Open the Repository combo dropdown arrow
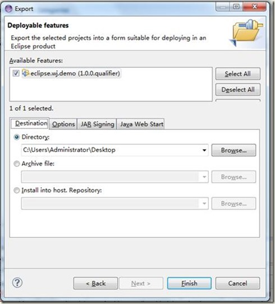 click(204, 203)
